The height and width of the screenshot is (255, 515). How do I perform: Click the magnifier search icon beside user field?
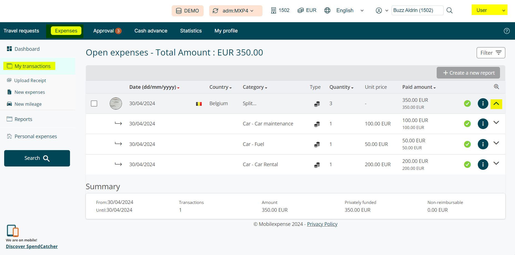pos(449,11)
